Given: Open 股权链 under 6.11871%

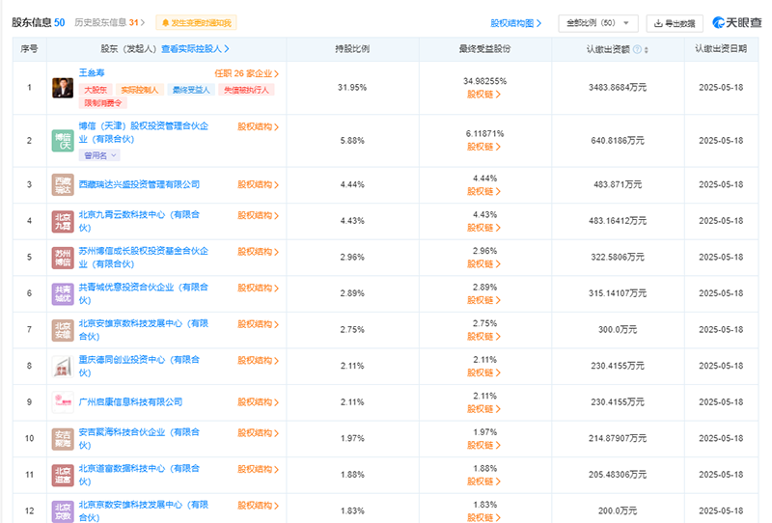Looking at the screenshot, I should tap(484, 147).
